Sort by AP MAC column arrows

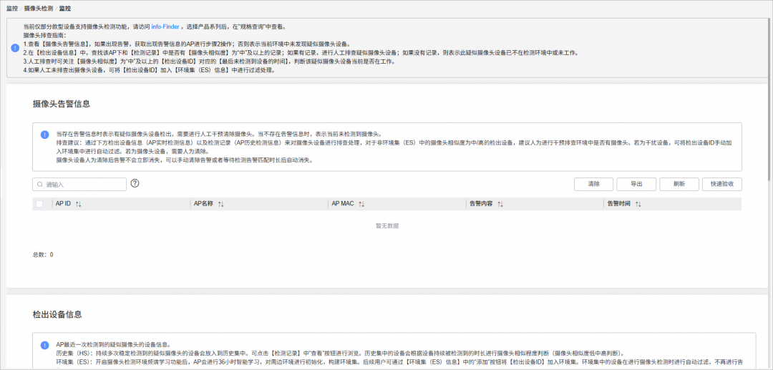pos(361,204)
